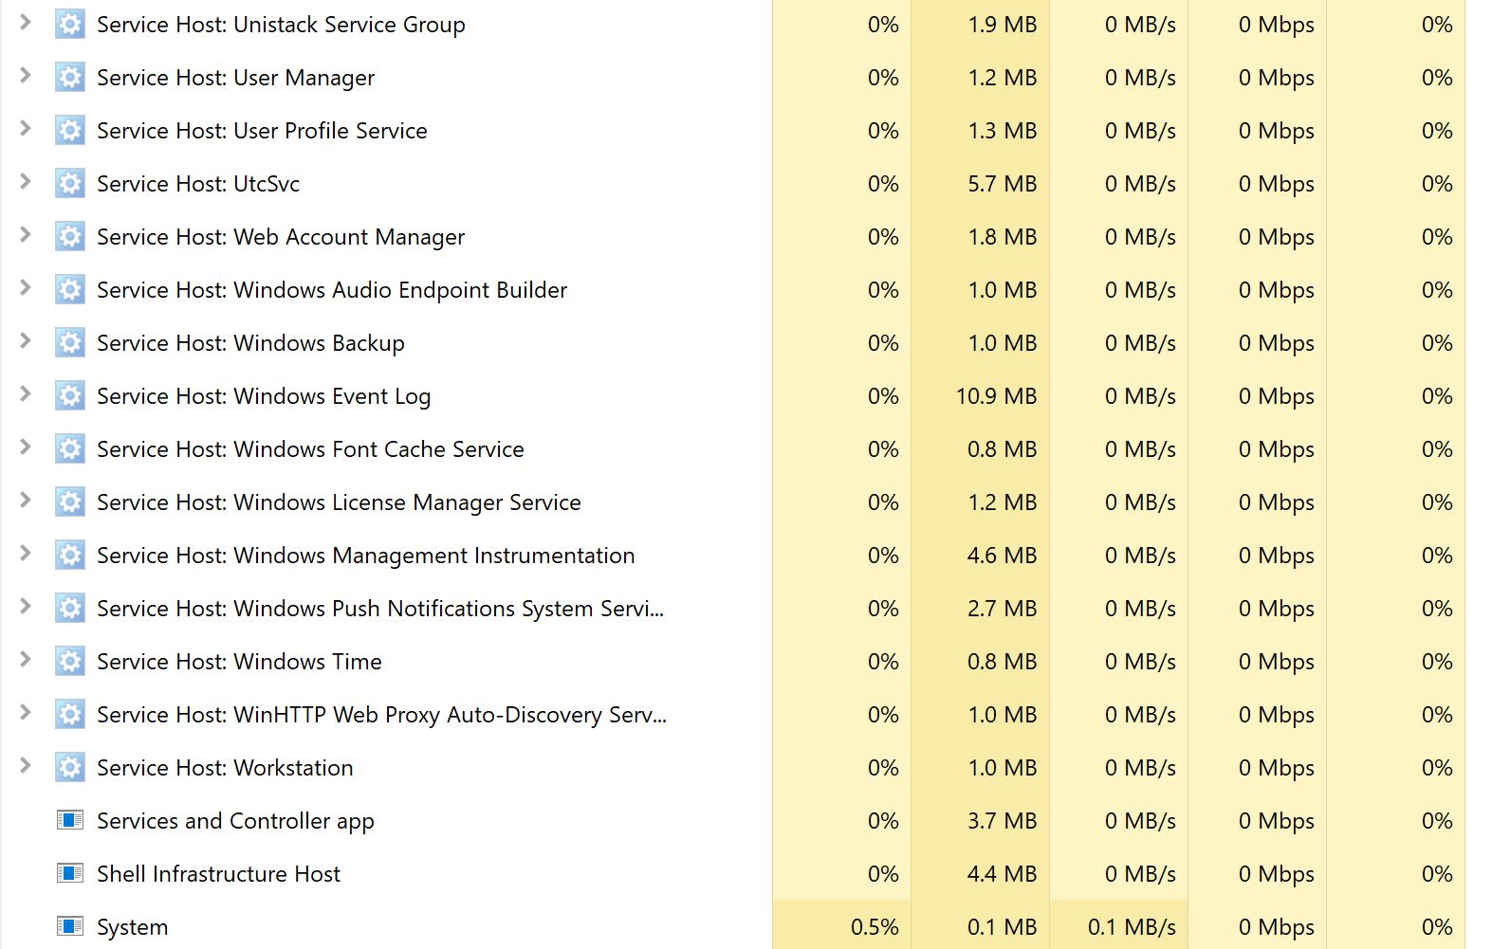
Task: Select the 'Service Host: Windows Management Instrumentation' name
Action: coord(366,556)
